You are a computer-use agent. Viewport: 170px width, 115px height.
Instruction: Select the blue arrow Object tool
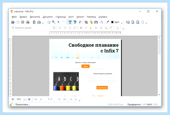(59, 22)
